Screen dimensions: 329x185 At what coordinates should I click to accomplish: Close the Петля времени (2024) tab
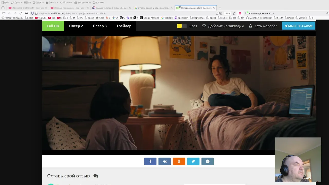[x=214, y=8]
